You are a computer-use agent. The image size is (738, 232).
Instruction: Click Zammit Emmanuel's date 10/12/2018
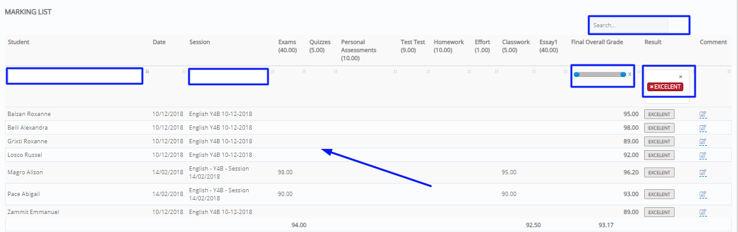[167, 212]
